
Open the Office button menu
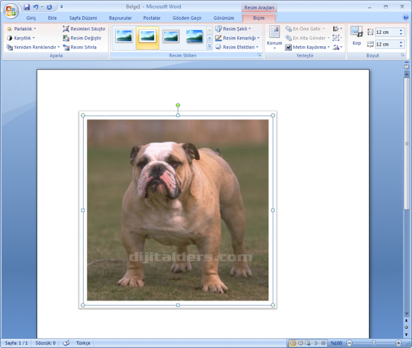[11, 11]
